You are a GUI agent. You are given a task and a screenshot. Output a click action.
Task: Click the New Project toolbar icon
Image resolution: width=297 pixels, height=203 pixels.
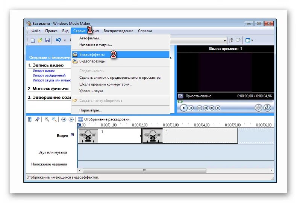click(x=33, y=40)
